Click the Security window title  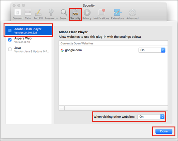click(x=89, y=5)
